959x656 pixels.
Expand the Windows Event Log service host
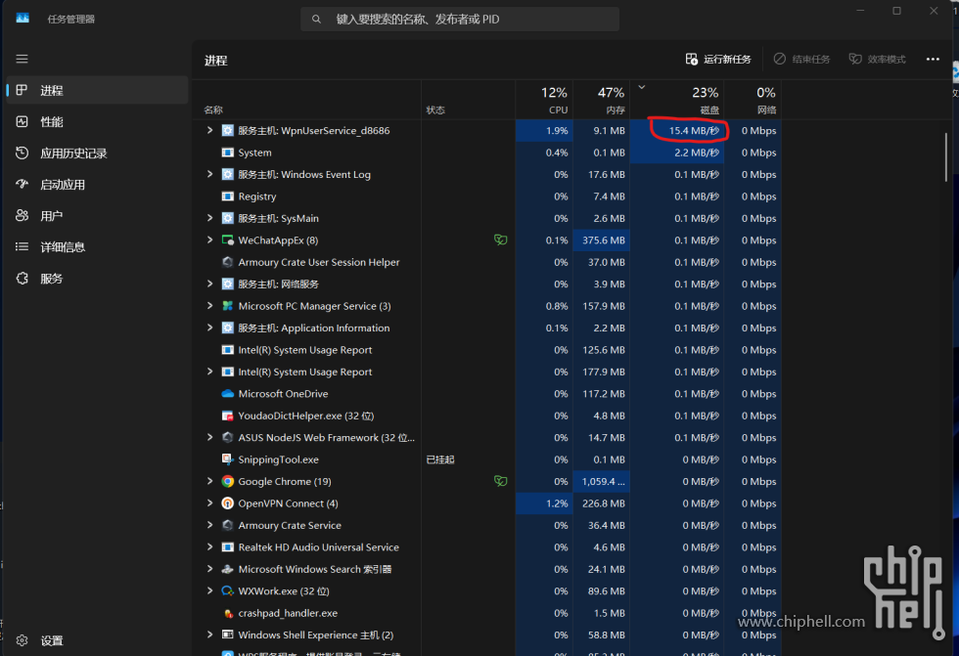[209, 174]
